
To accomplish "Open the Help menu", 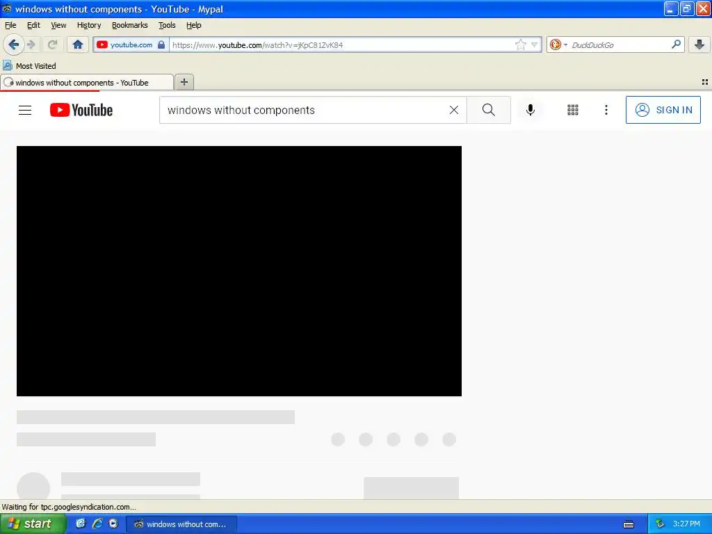I will pos(194,26).
